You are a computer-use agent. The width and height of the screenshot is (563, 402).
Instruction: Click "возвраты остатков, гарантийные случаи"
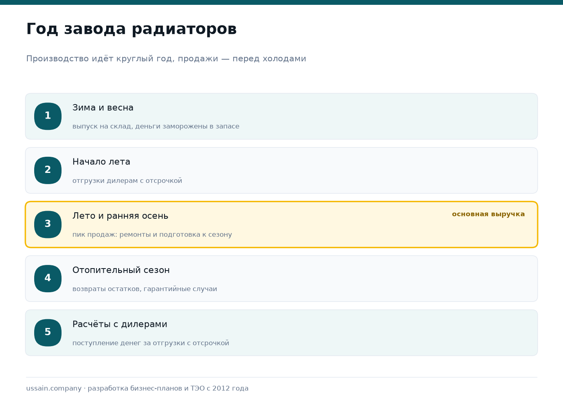pyautogui.click(x=145, y=289)
